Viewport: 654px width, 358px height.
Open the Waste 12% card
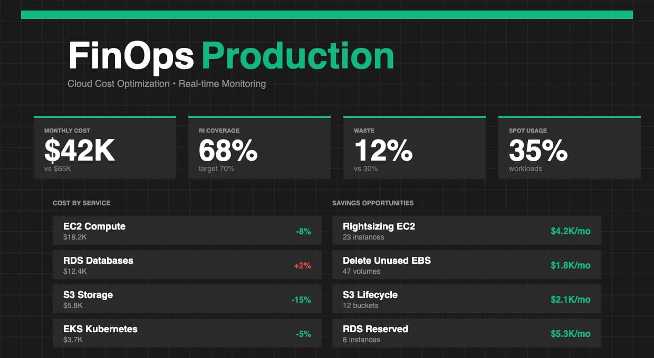coord(415,147)
